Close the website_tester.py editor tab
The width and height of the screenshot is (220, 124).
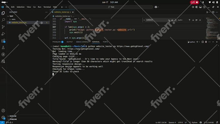pos(73,12)
